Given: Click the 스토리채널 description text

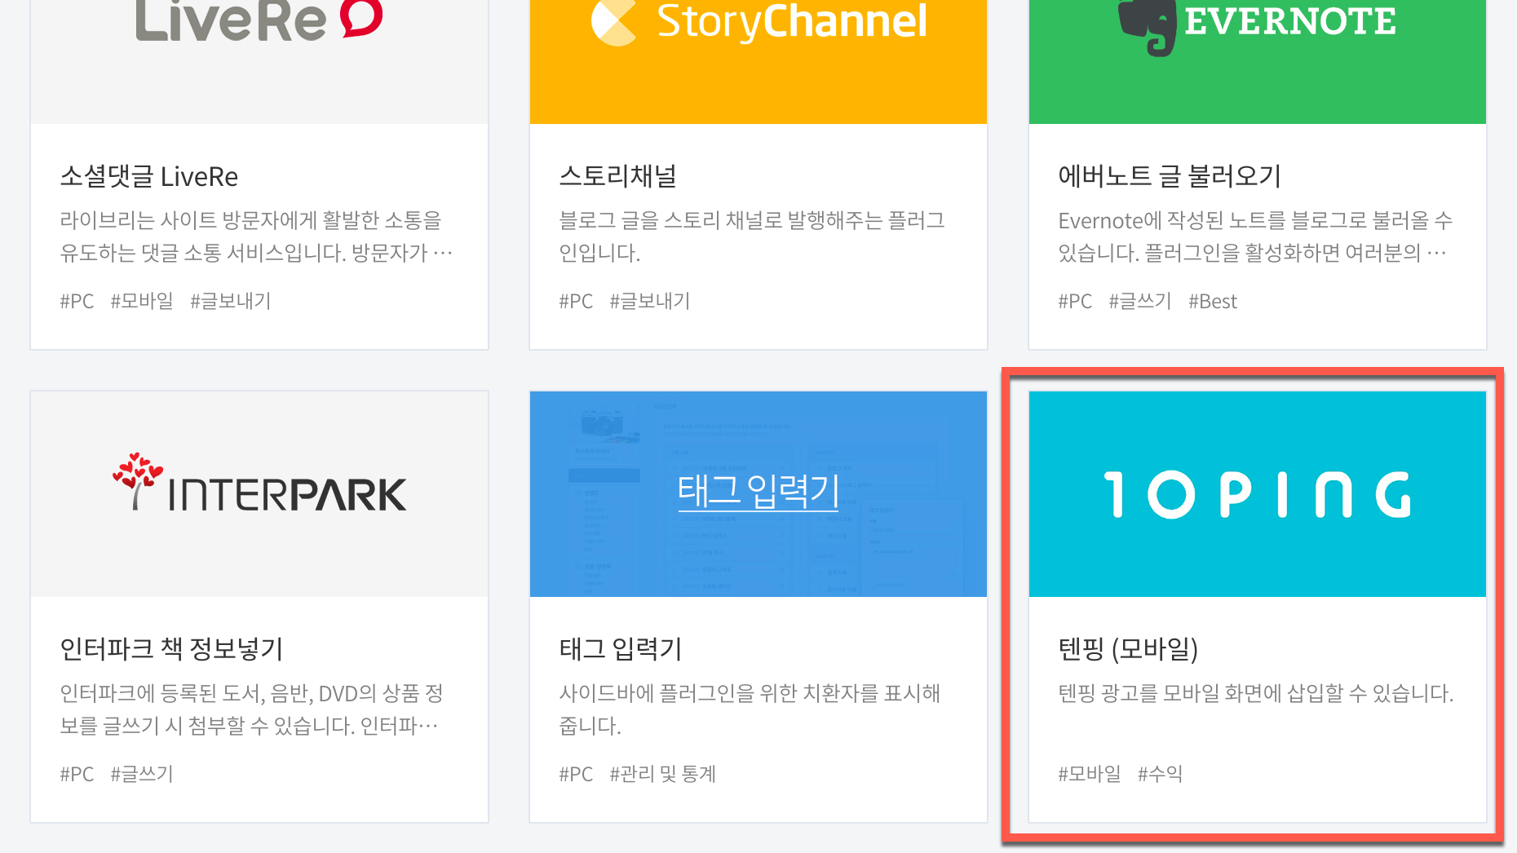Looking at the screenshot, I should pos(752,236).
